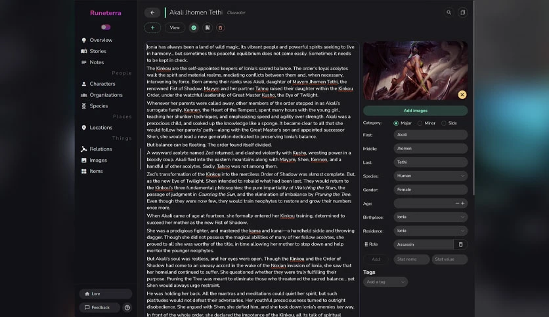The width and height of the screenshot is (549, 317).
Task: Click the red delete character icon
Action: [220, 28]
